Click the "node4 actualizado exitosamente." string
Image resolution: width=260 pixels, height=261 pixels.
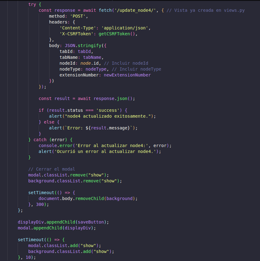[x=108, y=116]
